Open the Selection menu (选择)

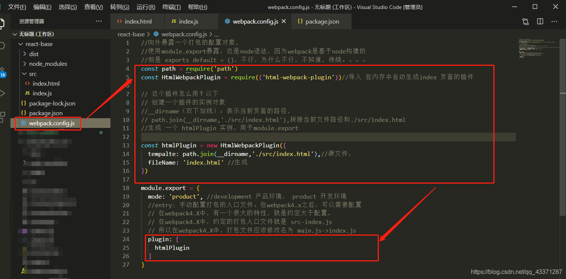click(x=68, y=7)
